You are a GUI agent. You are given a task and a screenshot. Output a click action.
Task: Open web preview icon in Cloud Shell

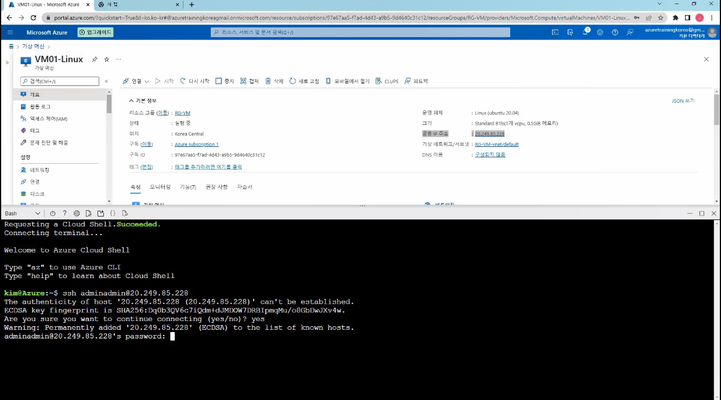[125, 213]
